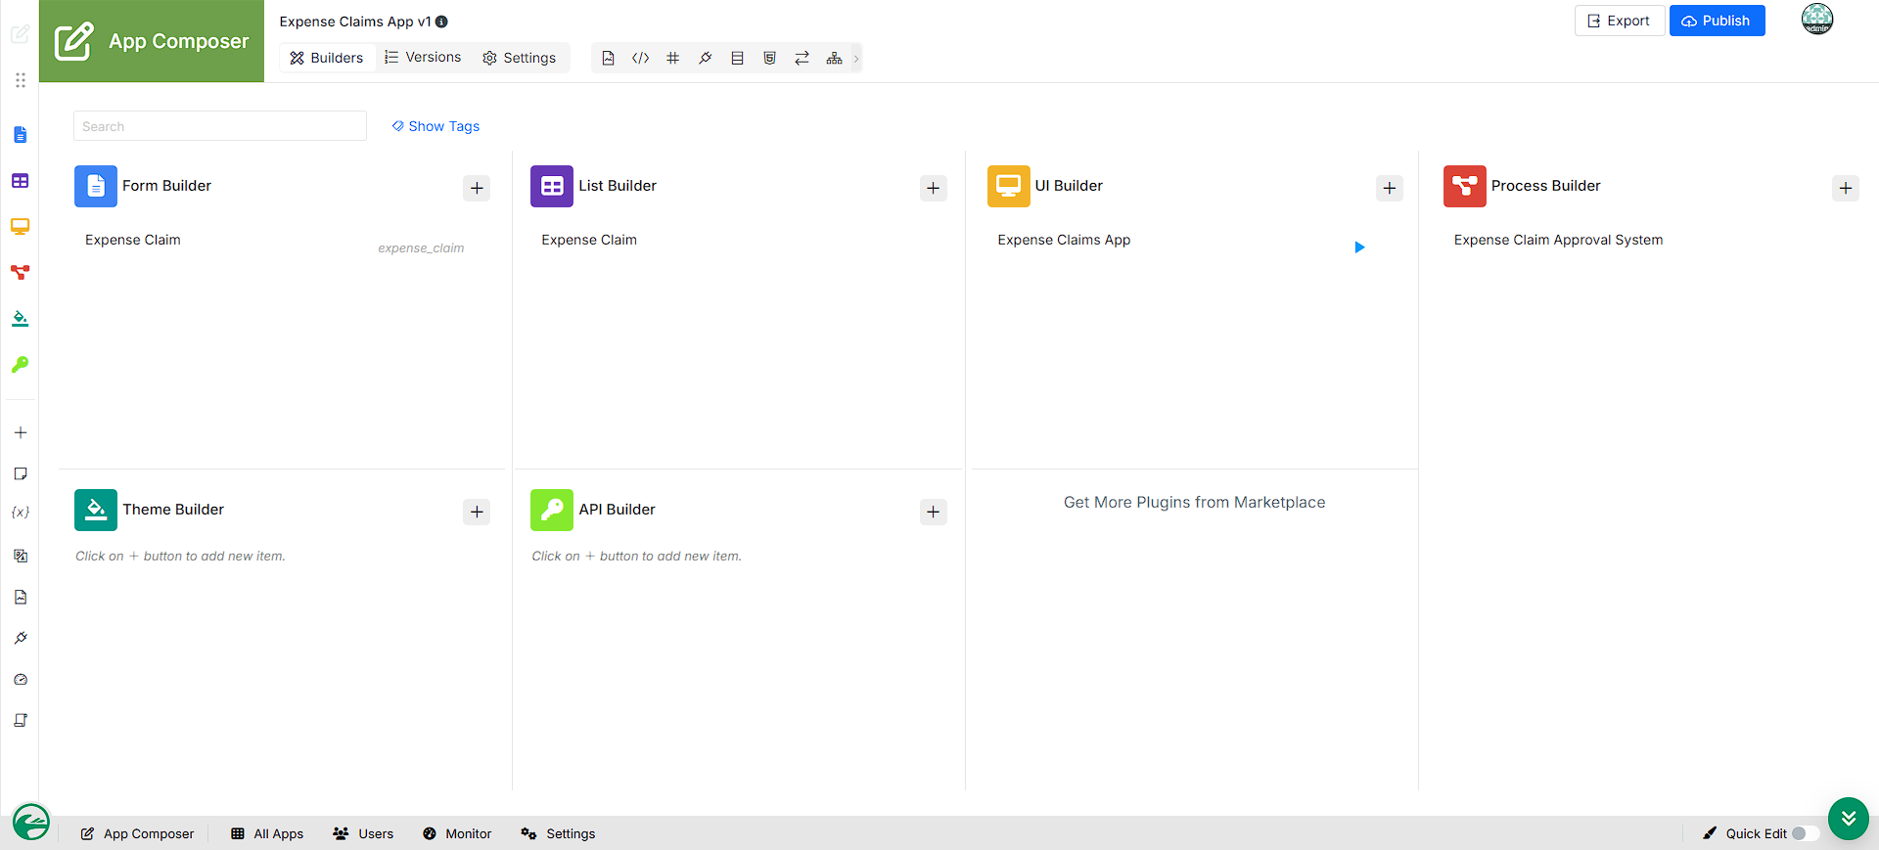1879x850 pixels.
Task: Click the Export button
Action: [1619, 21]
